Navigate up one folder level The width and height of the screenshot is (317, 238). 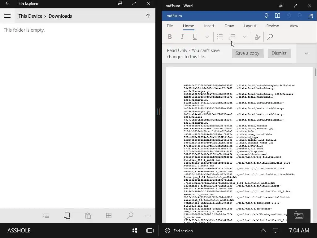pyautogui.click(x=148, y=16)
